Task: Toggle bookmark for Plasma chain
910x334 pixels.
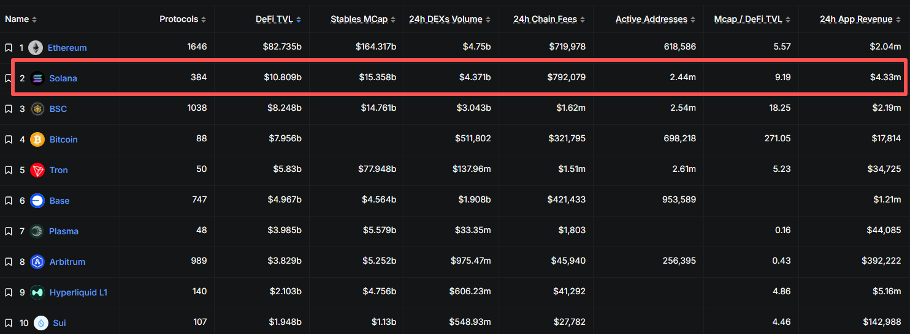Action: pos(9,231)
